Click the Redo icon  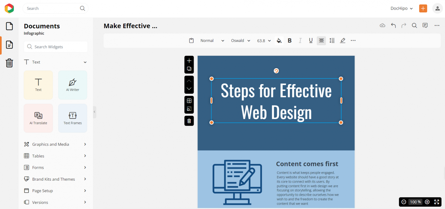point(404,25)
